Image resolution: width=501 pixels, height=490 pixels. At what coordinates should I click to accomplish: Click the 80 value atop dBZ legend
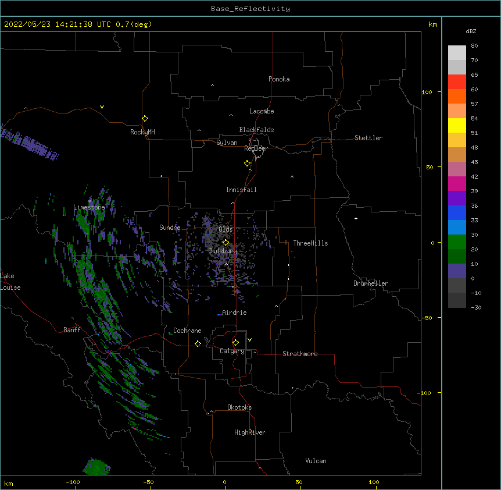point(474,46)
